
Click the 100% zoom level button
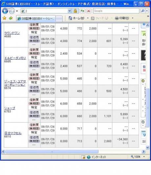click(136, 157)
